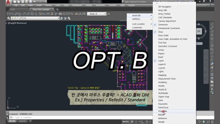Viewport: 220px width, 124px height.
Task: Click the Dimension Update icon
Action: [x=84, y=14]
